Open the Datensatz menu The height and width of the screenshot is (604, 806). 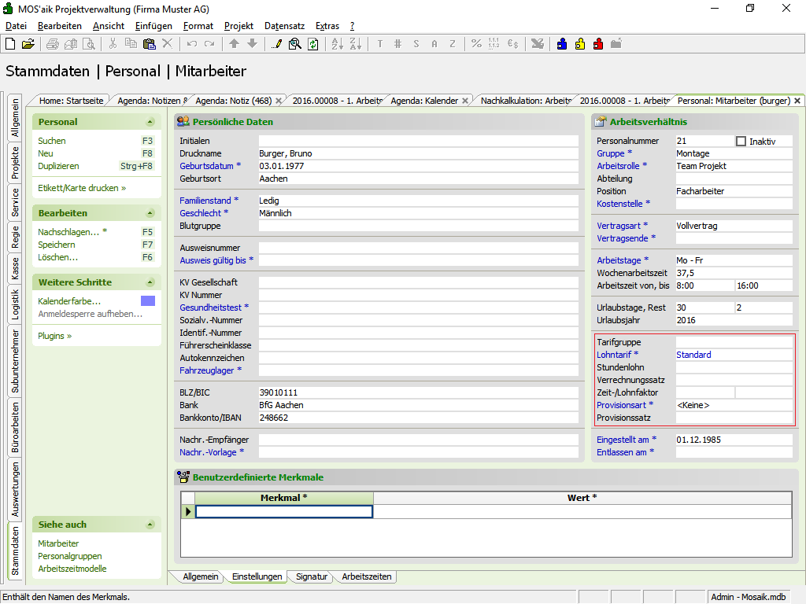click(x=284, y=26)
